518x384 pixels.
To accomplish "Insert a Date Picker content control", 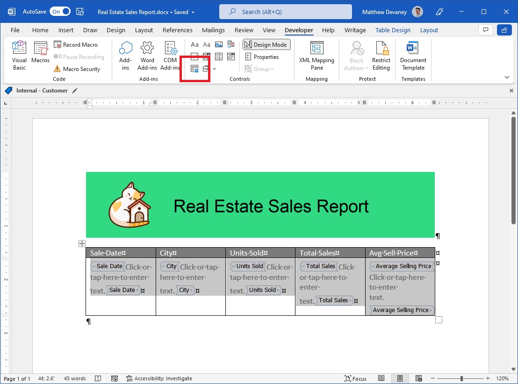I will click(230, 57).
